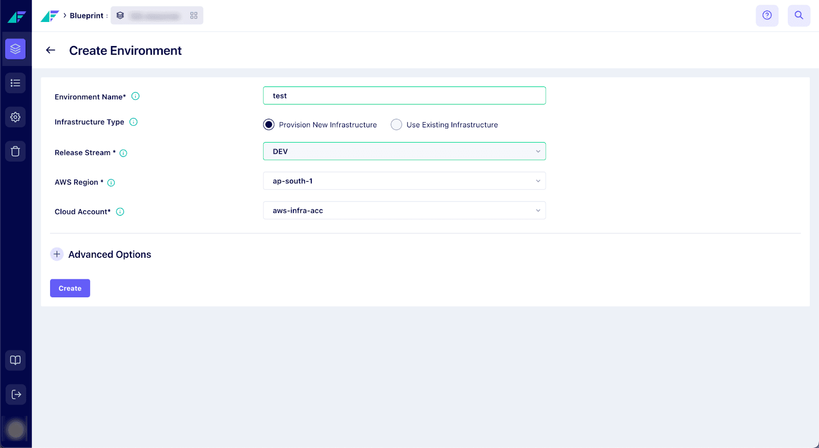
Task: Click the search magnifier icon
Action: pos(799,15)
